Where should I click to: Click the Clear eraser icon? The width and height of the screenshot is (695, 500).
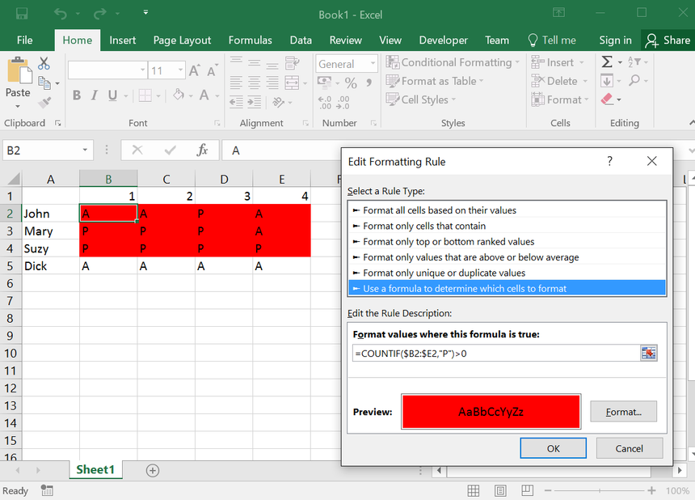[607, 100]
